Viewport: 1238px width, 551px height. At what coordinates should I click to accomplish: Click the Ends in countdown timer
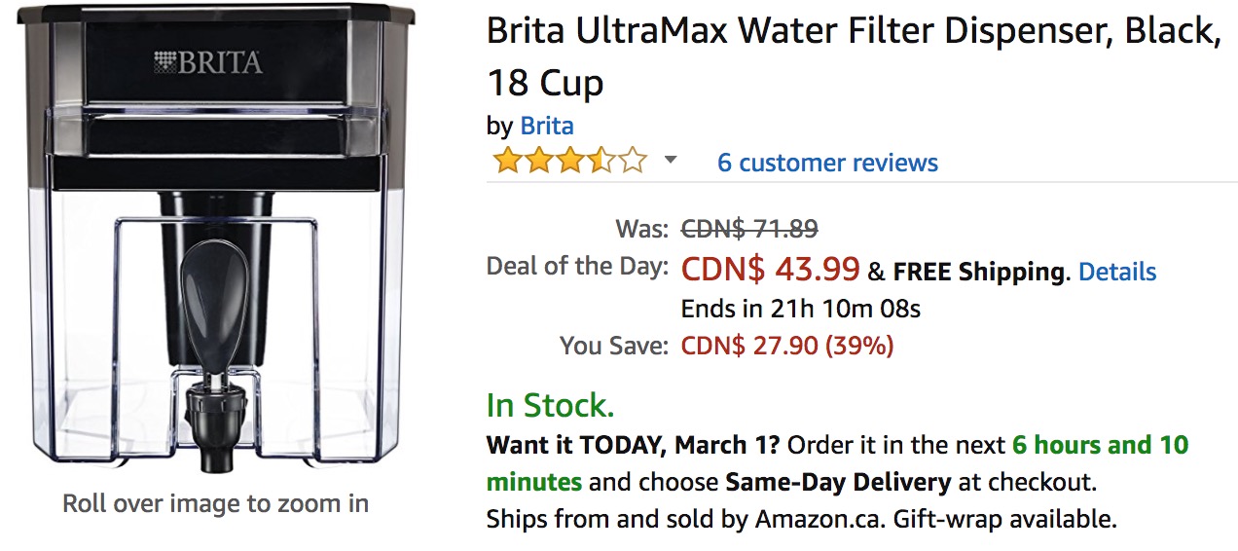pyautogui.click(x=800, y=310)
